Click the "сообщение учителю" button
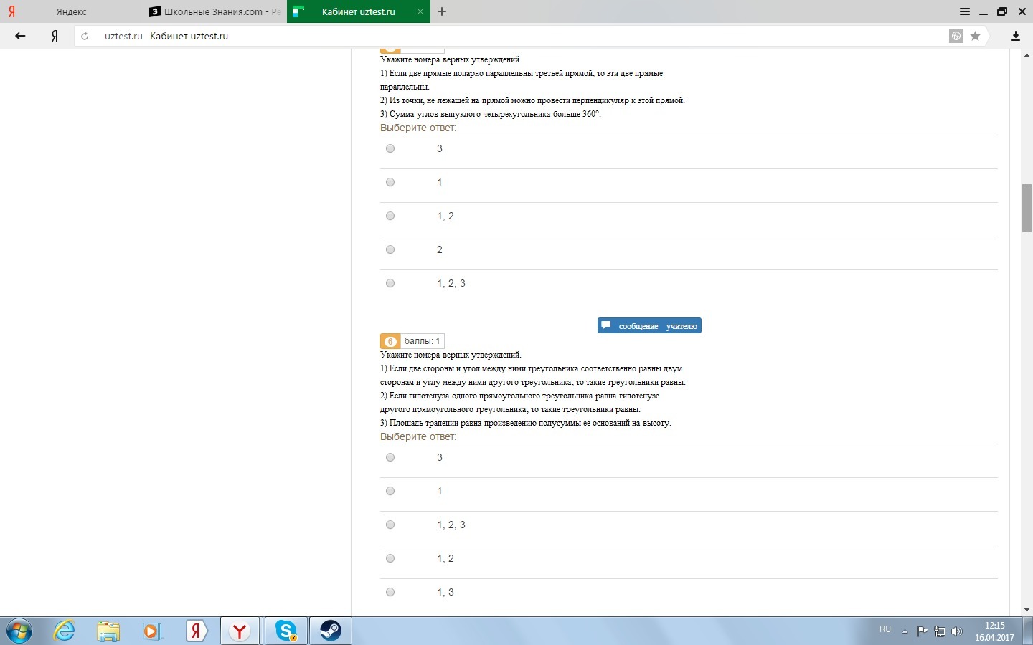1033x645 pixels. (x=649, y=326)
